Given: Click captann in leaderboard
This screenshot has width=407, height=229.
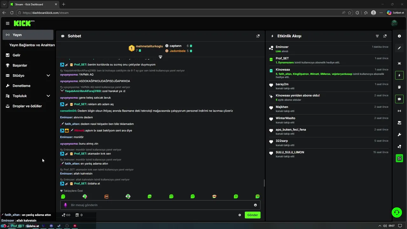Looking at the screenshot, I should pyautogui.click(x=176, y=46).
